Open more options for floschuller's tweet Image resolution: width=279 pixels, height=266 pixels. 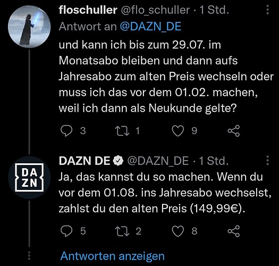click(x=267, y=10)
